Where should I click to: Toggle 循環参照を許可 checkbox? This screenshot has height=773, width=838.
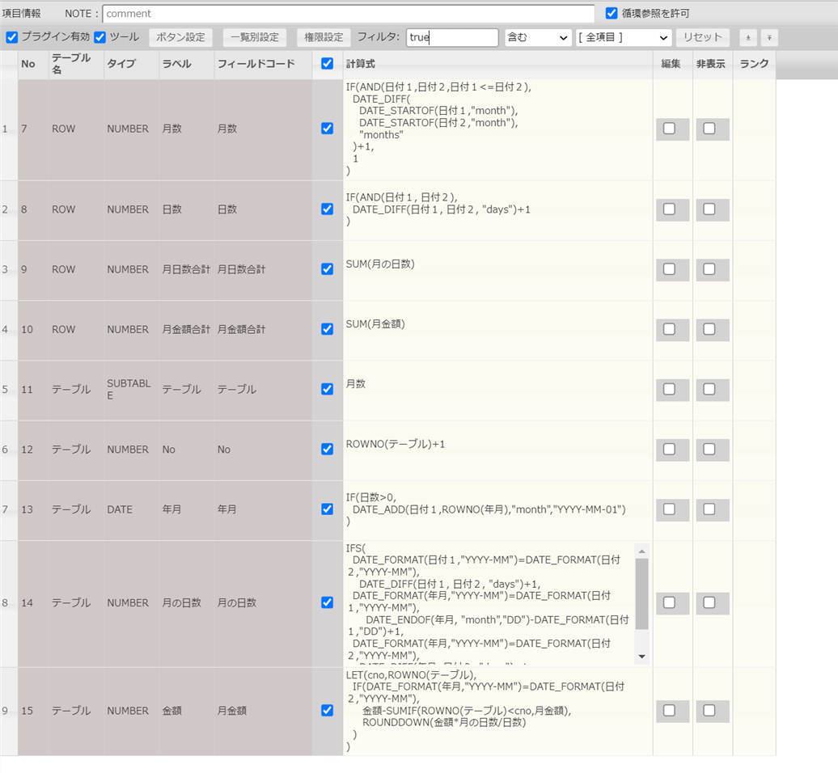pos(612,13)
